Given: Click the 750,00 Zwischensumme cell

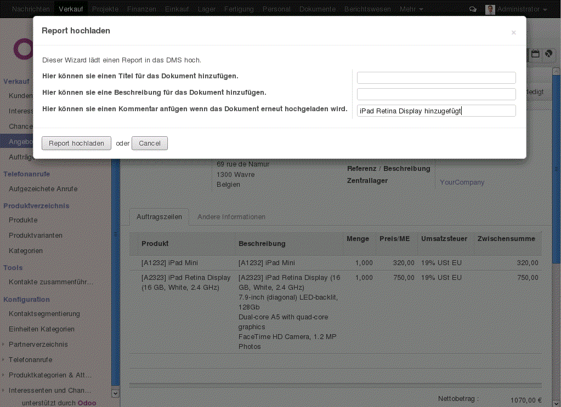Looking at the screenshot, I should 528,278.
